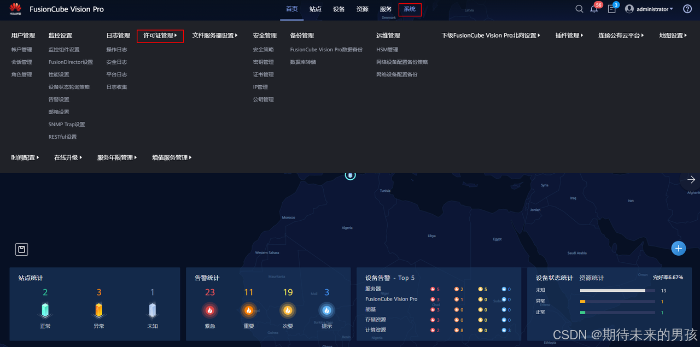Switch to the 设备状态统计 tab
The height and width of the screenshot is (347, 700).
555,278
